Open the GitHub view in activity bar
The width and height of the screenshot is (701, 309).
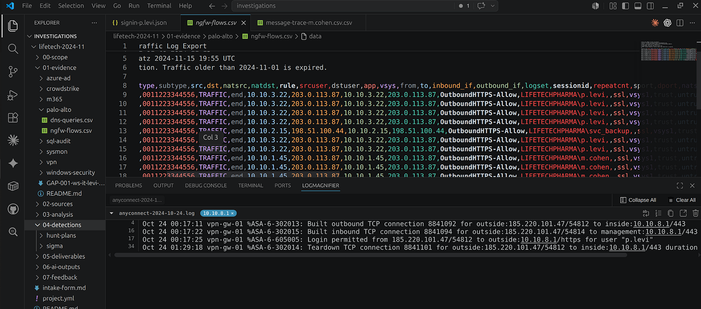point(13,209)
